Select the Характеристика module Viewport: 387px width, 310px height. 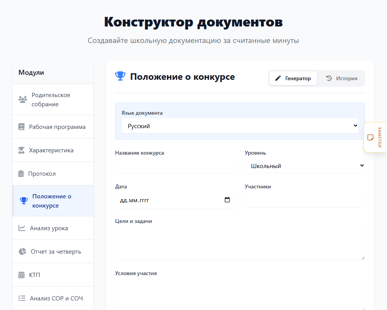[53, 150]
